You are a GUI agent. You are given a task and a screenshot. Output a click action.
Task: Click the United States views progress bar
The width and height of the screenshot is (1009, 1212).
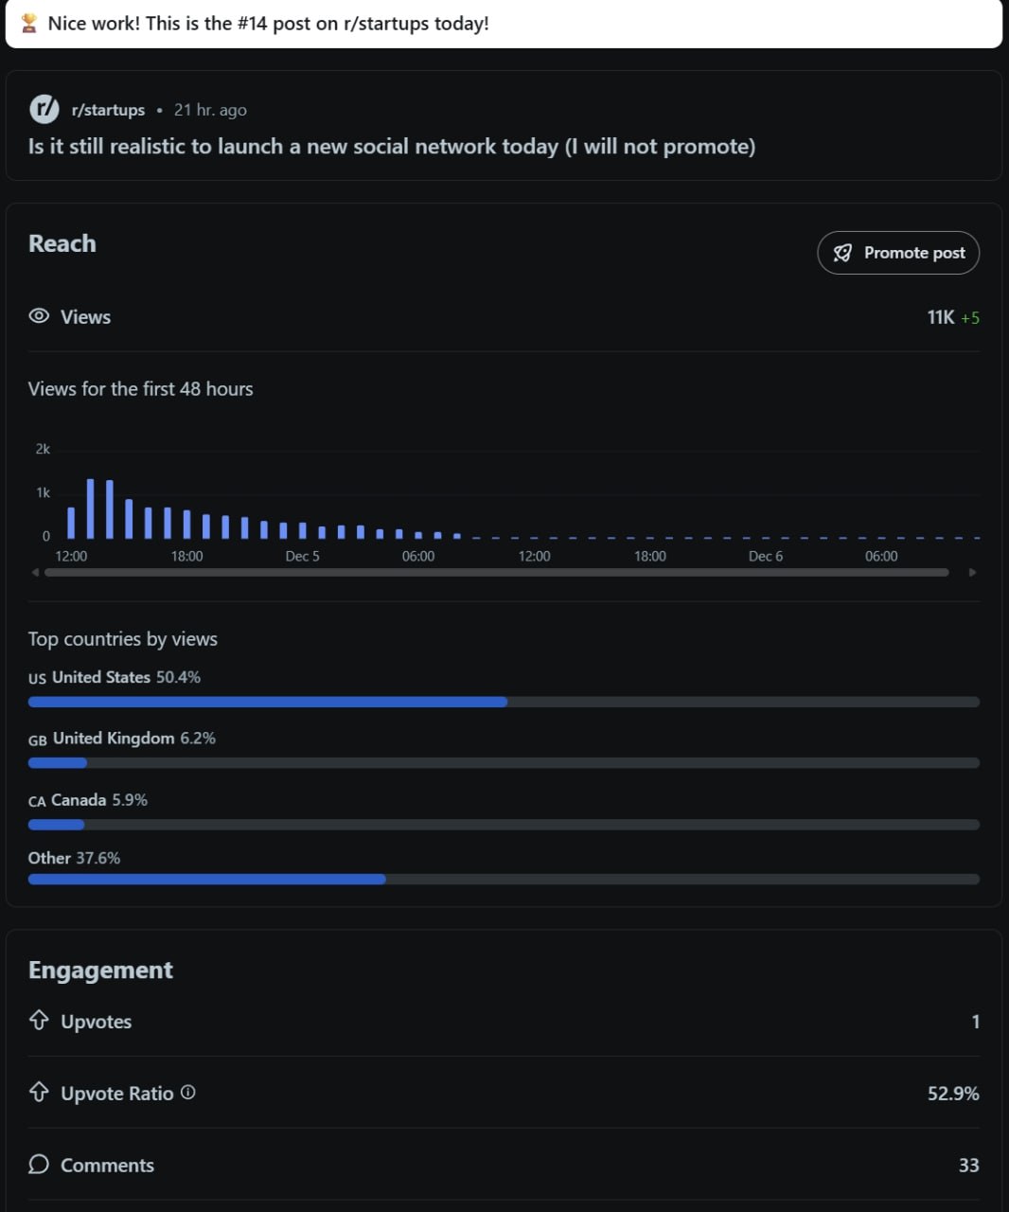pos(504,702)
